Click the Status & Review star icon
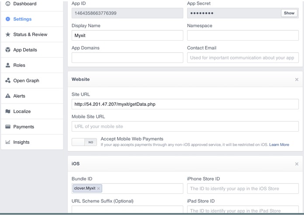 8,35
